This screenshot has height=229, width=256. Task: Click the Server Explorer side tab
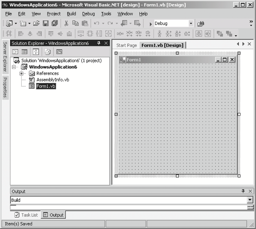tap(5, 57)
